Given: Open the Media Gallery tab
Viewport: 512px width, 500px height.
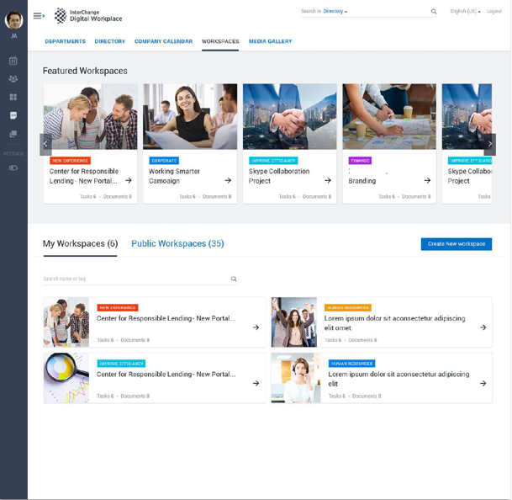Looking at the screenshot, I should [x=271, y=41].
